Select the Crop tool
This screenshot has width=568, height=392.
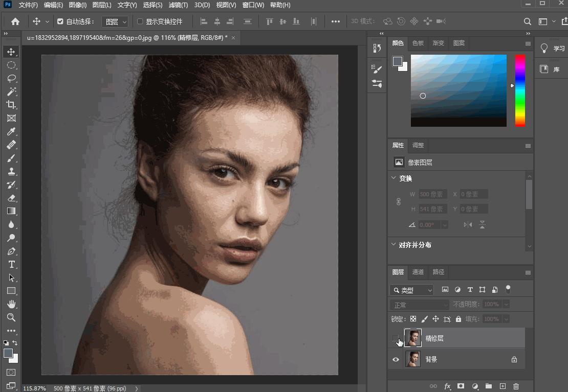[x=11, y=105]
